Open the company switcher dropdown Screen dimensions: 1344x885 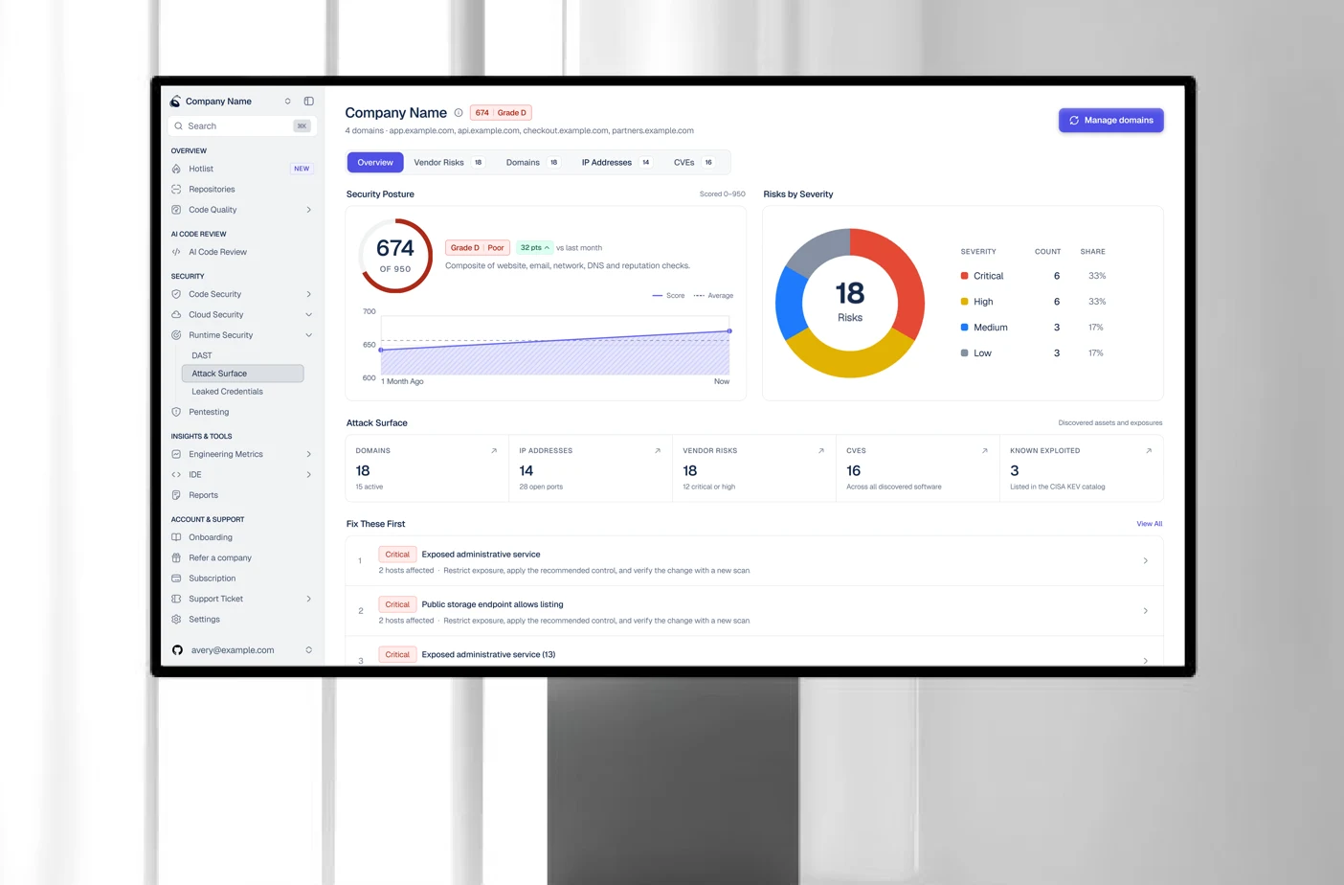[287, 102]
